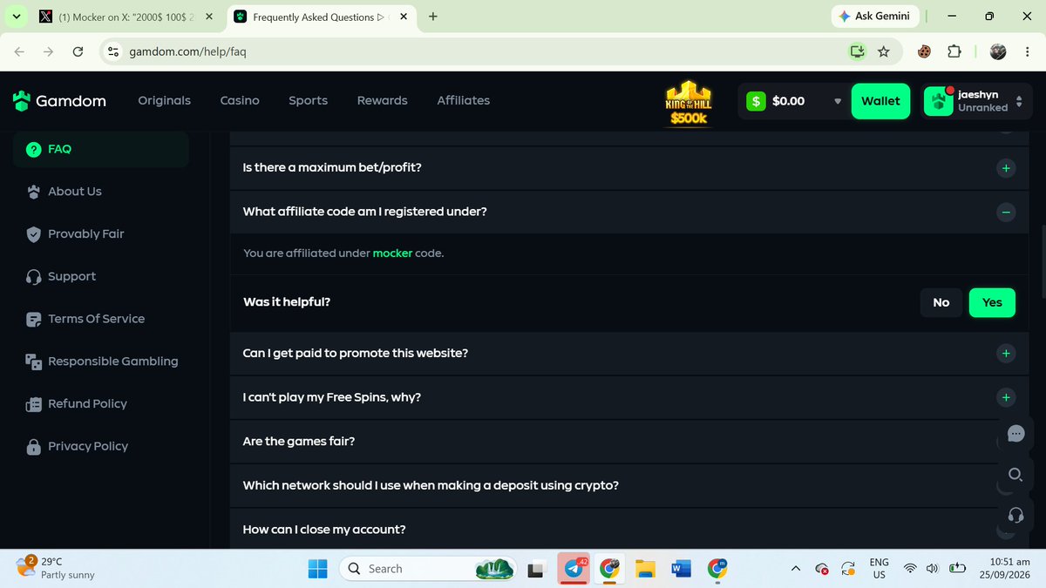Click the green mocker code link
This screenshot has height=588, width=1046.
click(392, 253)
